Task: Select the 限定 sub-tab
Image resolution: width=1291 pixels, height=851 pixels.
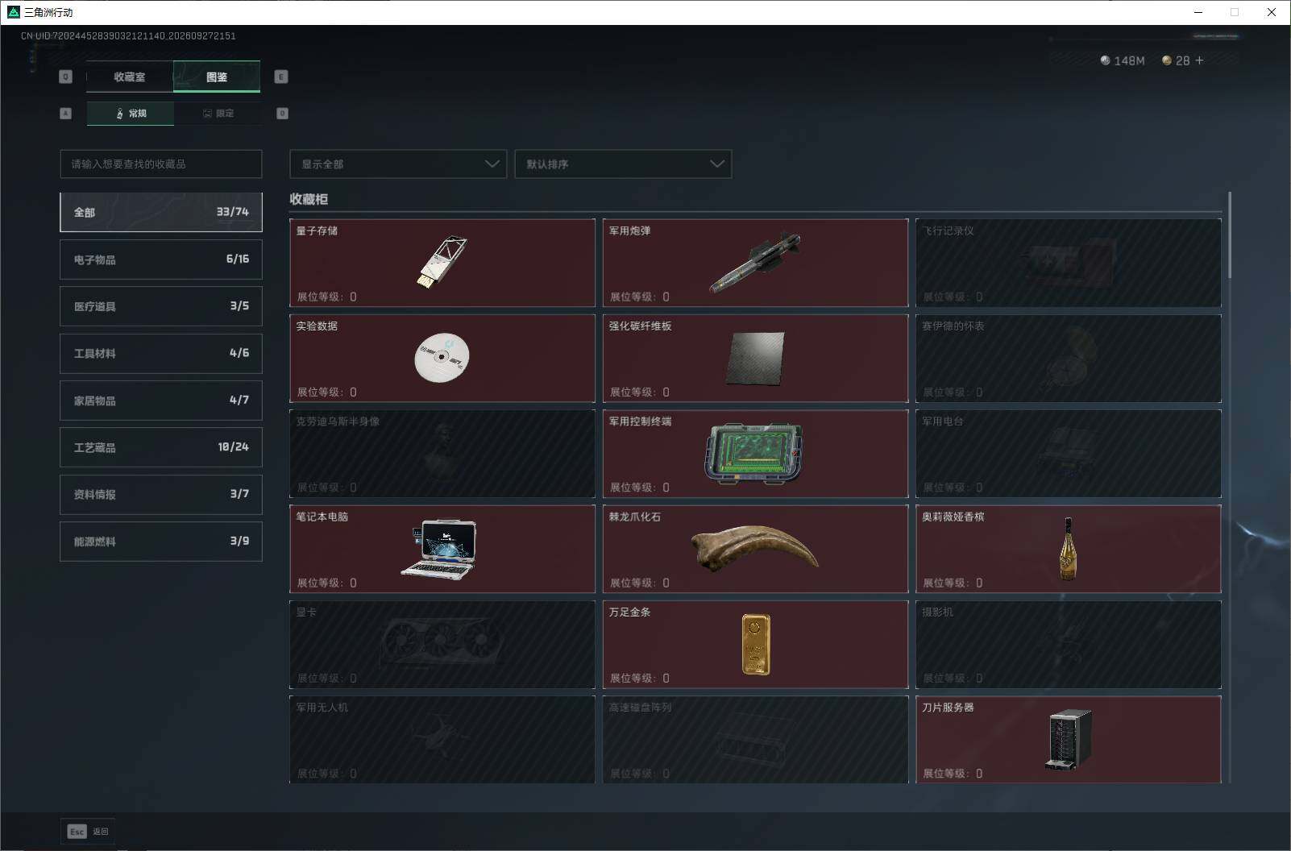Action: click(218, 114)
